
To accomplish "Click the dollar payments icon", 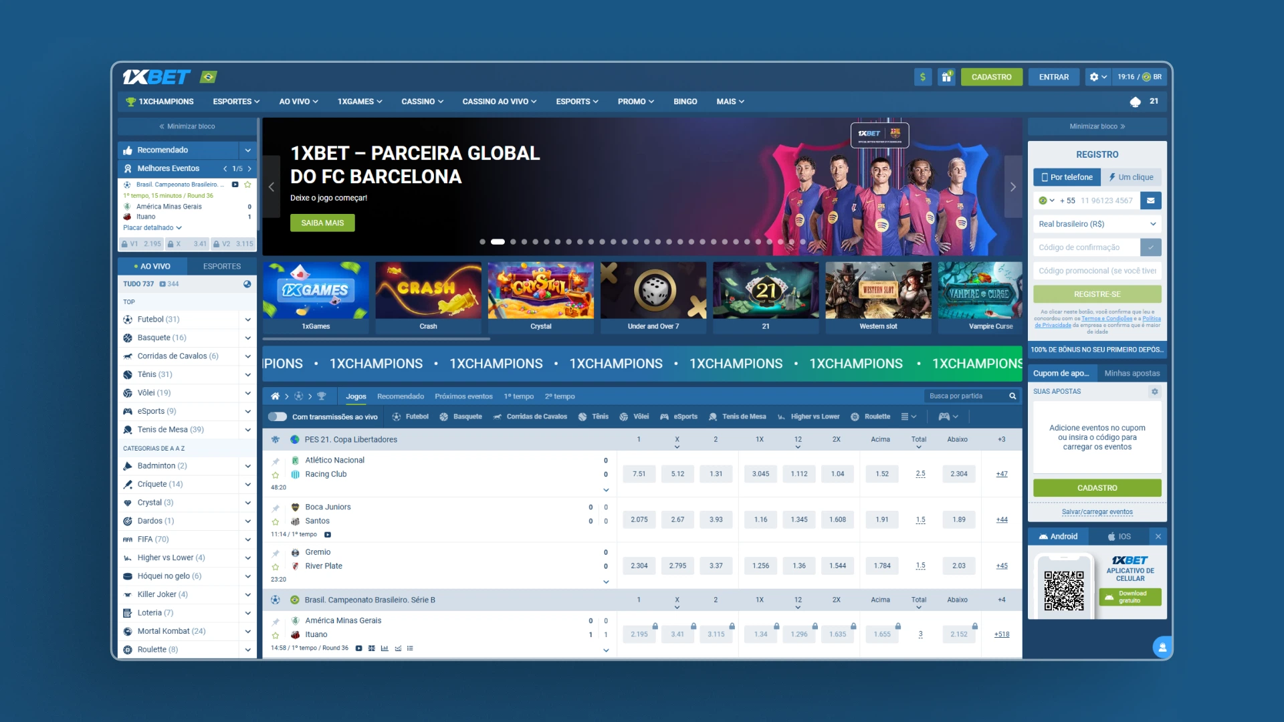I will tap(923, 77).
